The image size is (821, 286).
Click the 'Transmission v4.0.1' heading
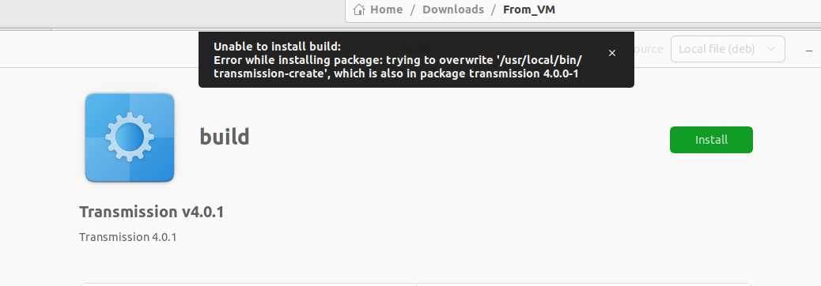[151, 212]
